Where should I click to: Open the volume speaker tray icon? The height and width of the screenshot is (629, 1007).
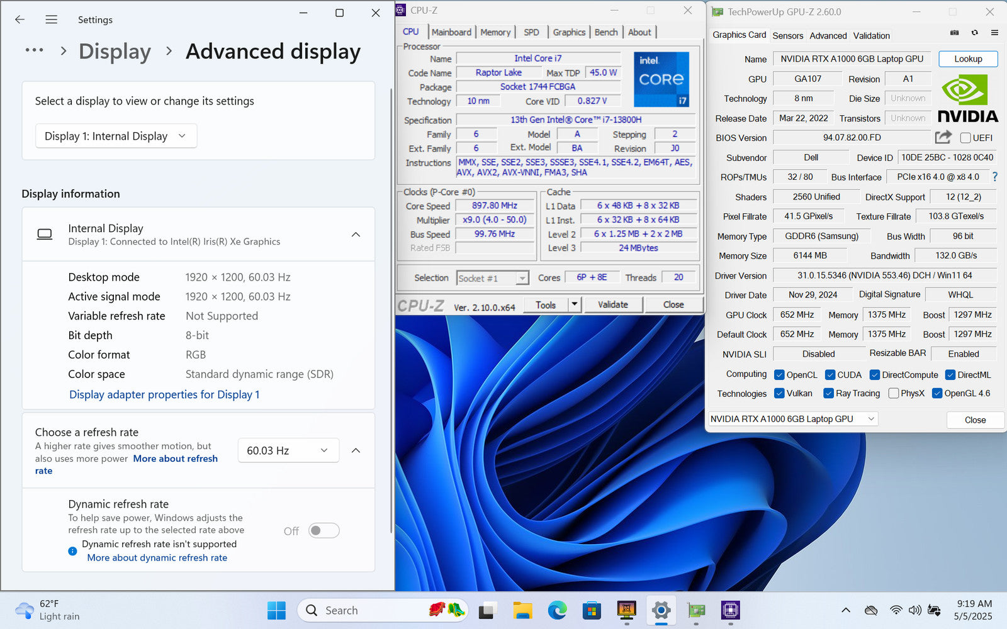coord(914,610)
